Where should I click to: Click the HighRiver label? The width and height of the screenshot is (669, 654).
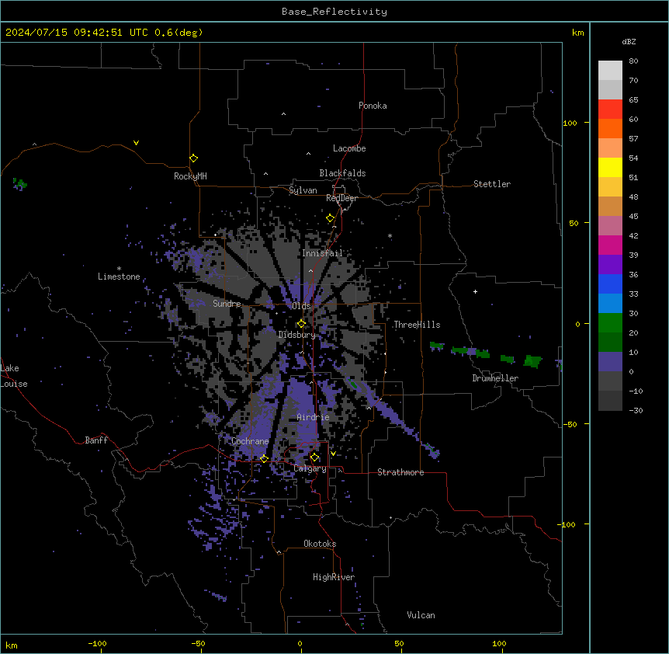click(334, 577)
